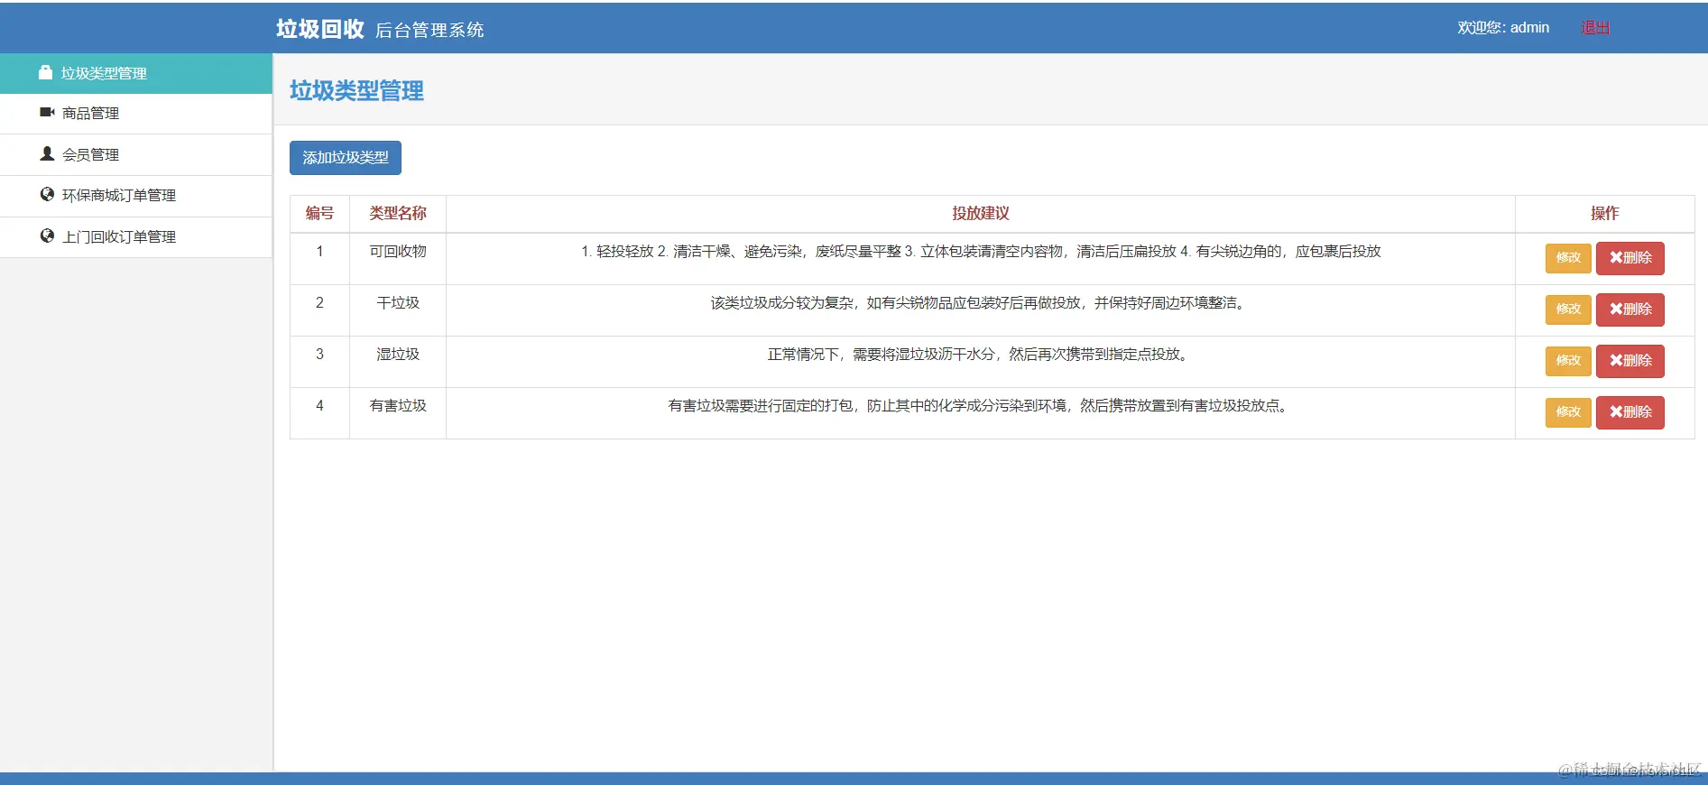Screen dimensions: 1708x785
Task: Click the 类型名称 column header
Action: [398, 214]
